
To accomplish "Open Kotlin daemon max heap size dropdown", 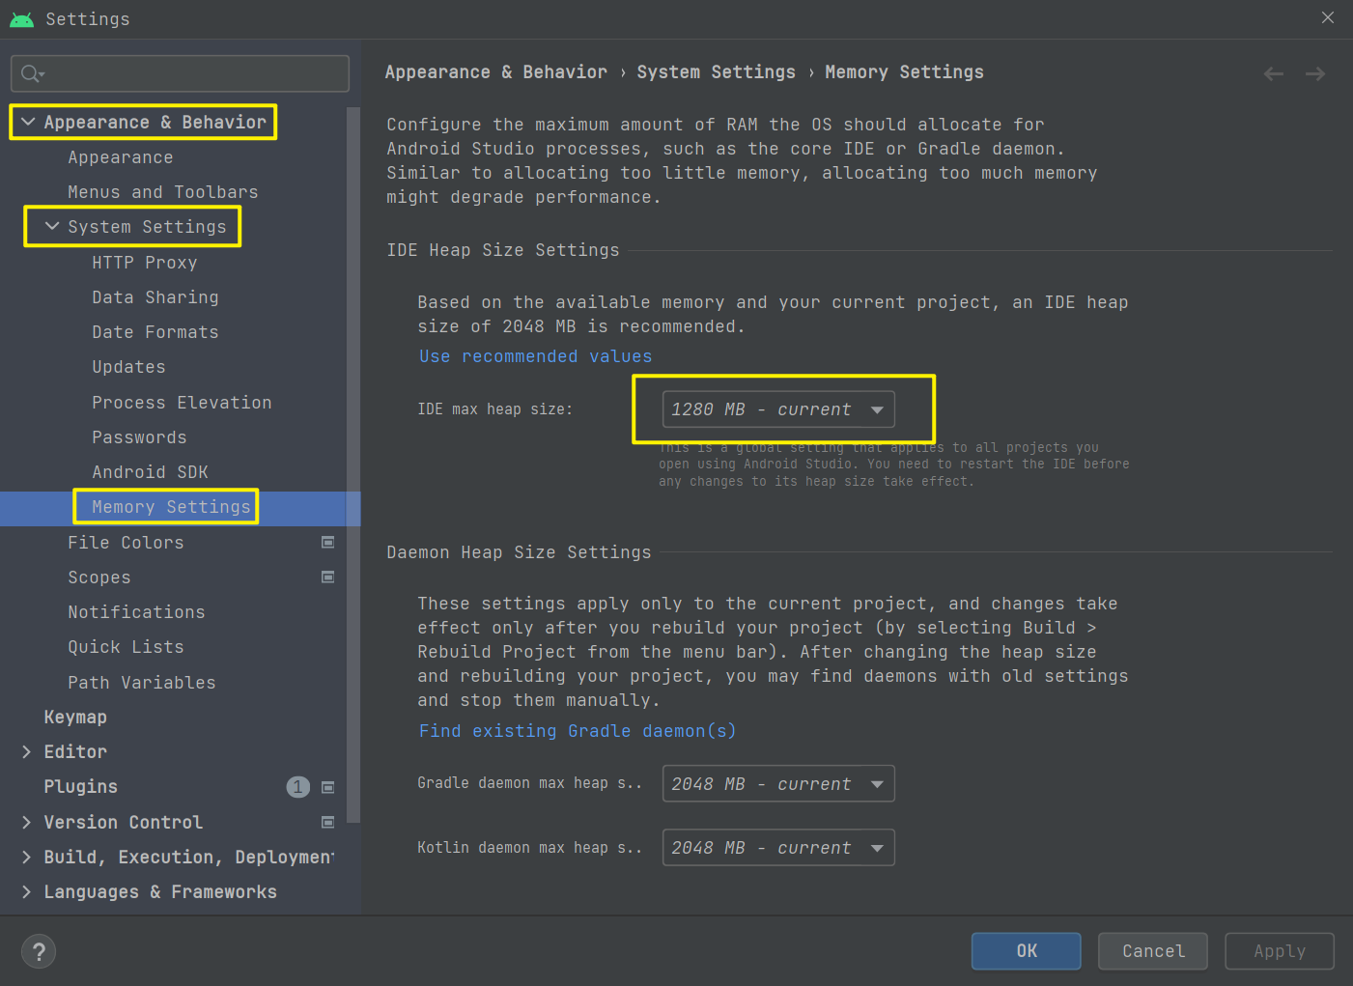I will click(x=778, y=848).
